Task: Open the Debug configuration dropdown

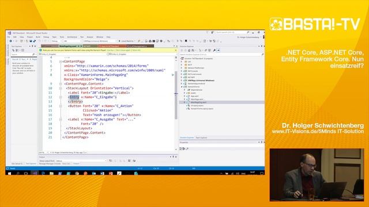Action: (56, 41)
